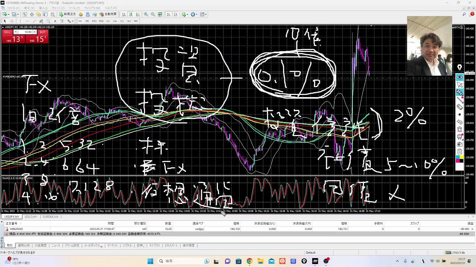Switch to the GOLD,M1 chart tab
Viewport: 476px width, 267px height.
[31, 217]
